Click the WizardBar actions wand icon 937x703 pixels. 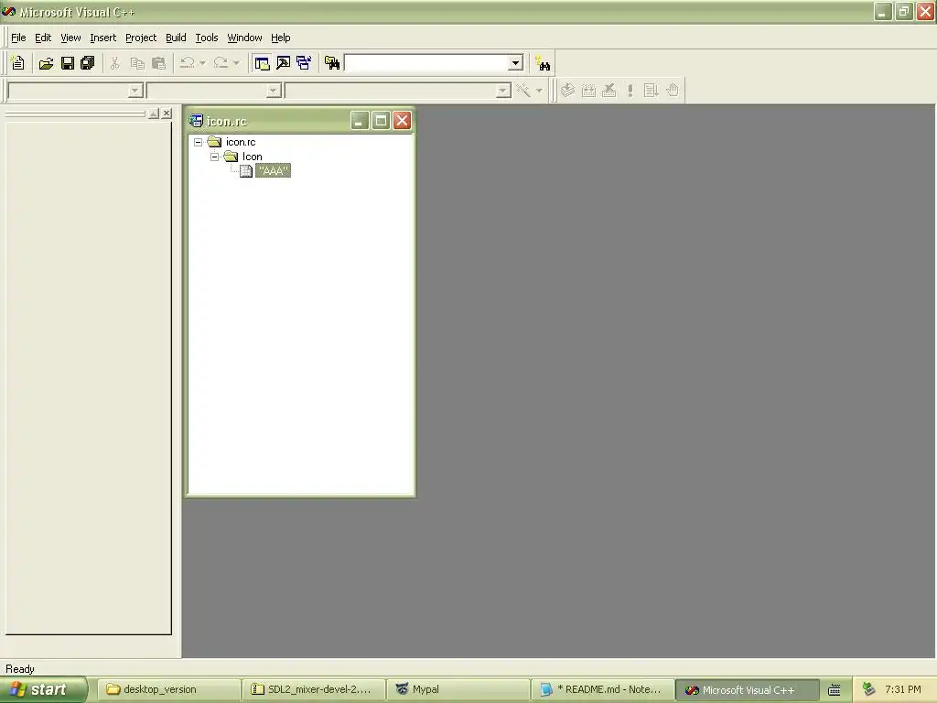click(523, 91)
